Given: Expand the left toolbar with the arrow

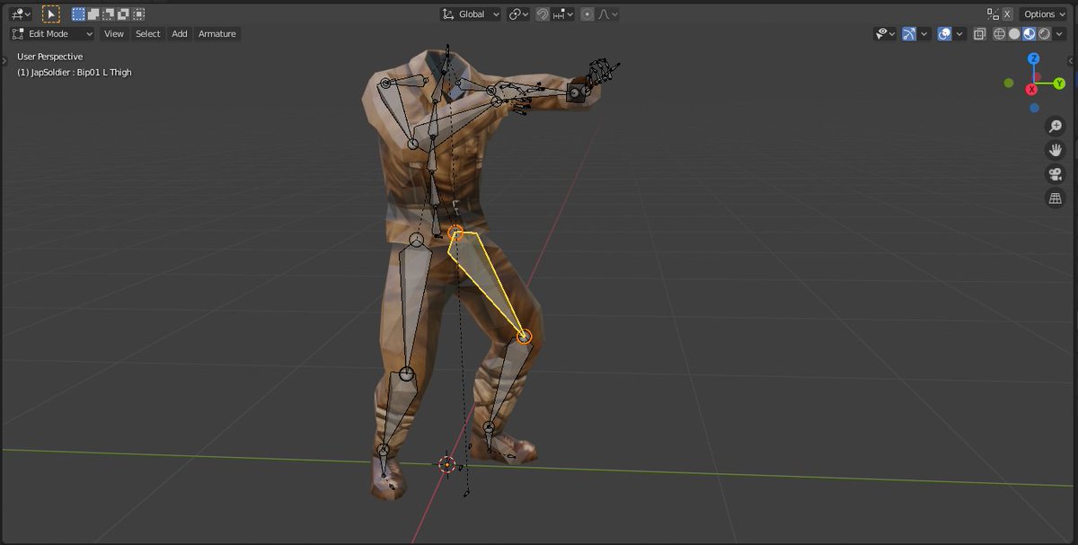Looking at the screenshot, I should click(4, 59).
